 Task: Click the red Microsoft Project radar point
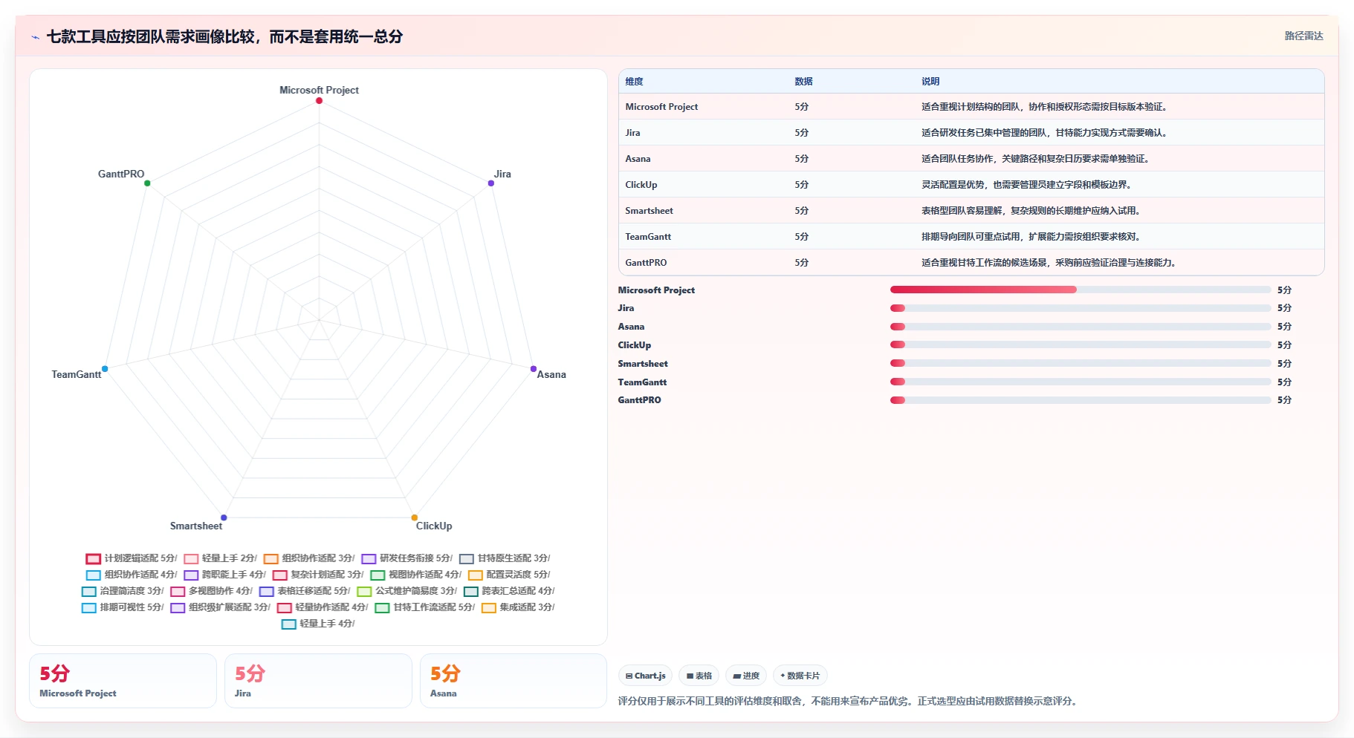click(319, 100)
